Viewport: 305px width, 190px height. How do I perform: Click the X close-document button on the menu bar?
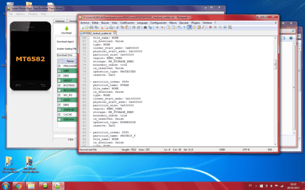(x=276, y=23)
